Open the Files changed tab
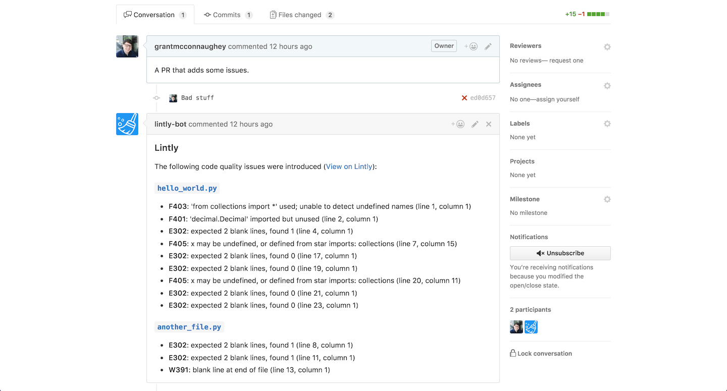 coord(302,15)
